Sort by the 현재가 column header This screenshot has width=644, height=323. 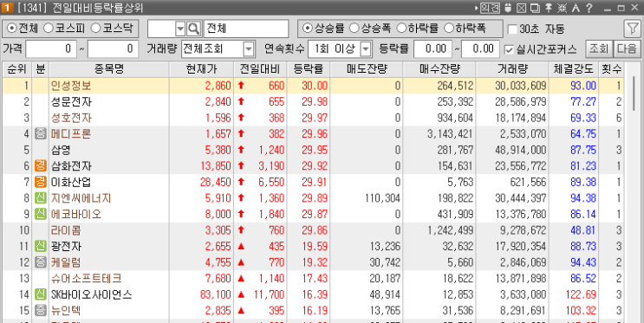click(x=201, y=69)
